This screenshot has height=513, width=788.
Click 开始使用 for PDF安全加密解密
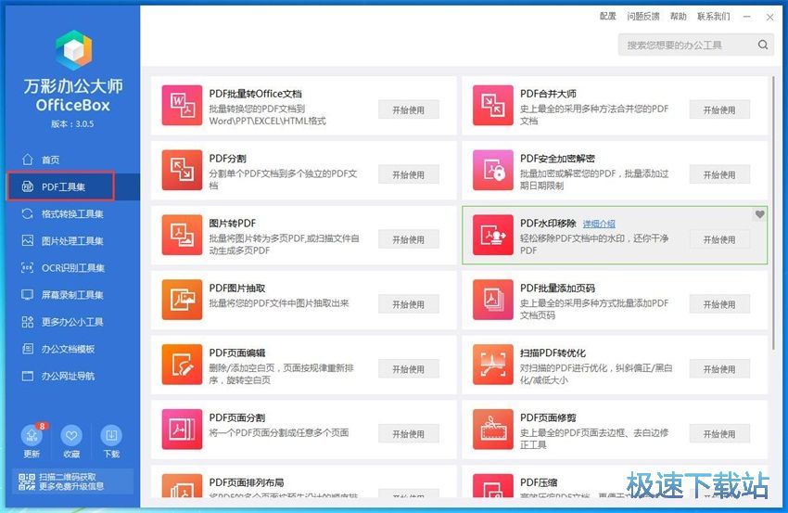point(719,174)
